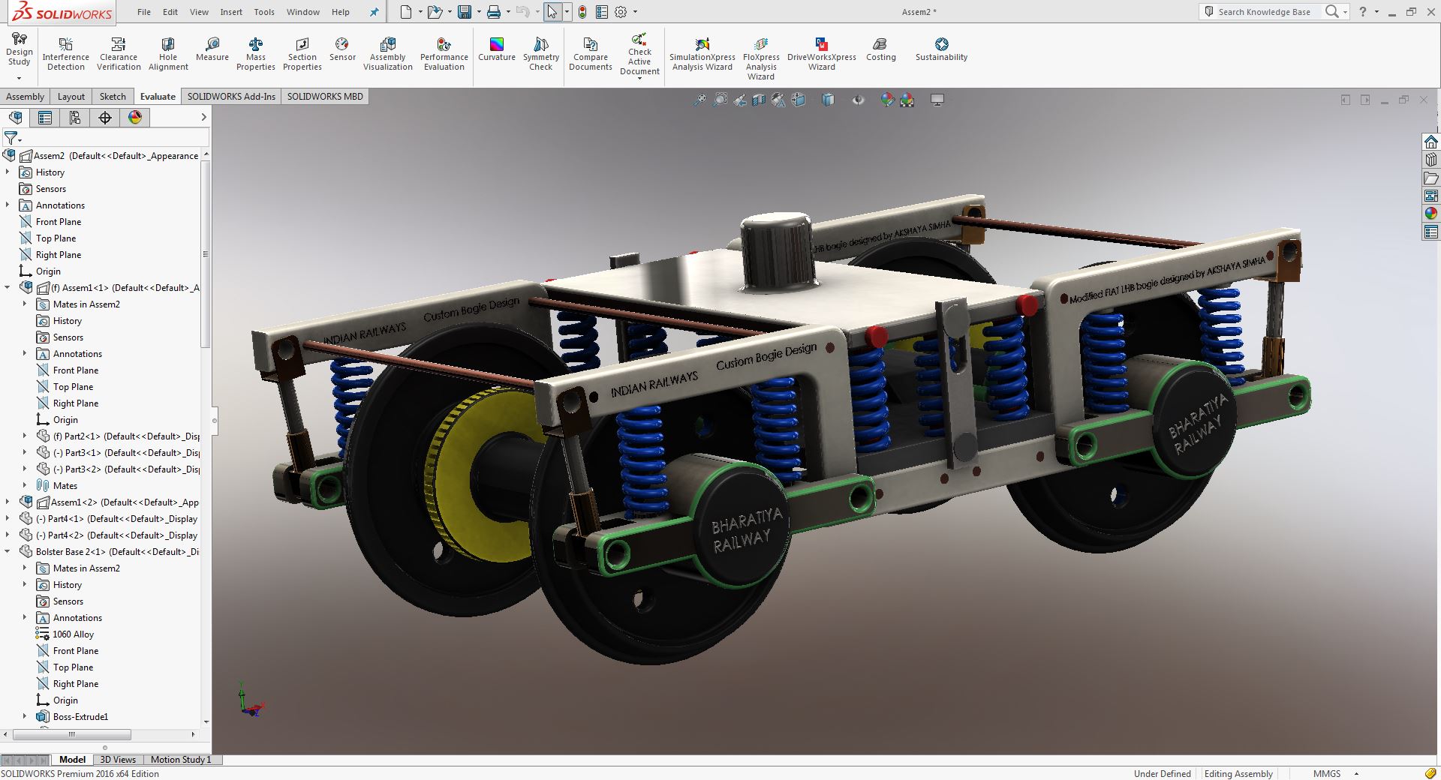
Task: Activate the Measure tool
Action: [x=212, y=49]
